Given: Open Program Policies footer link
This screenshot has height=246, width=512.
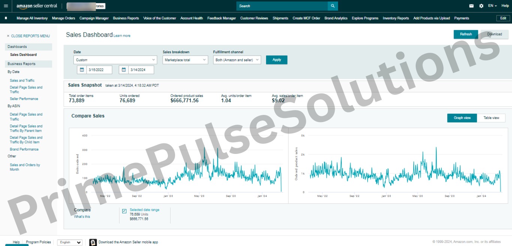Looking at the screenshot, I should 38,242.
